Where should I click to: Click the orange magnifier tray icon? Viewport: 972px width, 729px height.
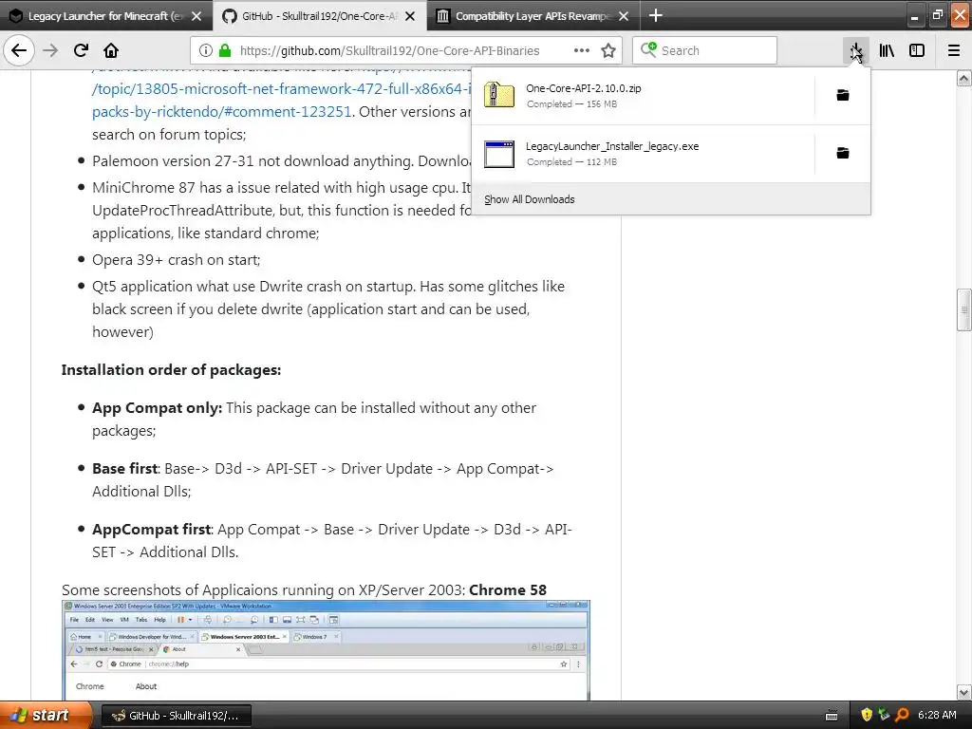(x=902, y=715)
